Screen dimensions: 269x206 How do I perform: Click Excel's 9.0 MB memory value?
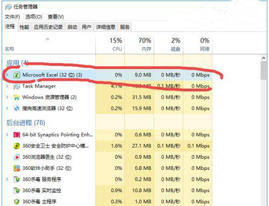pos(143,75)
